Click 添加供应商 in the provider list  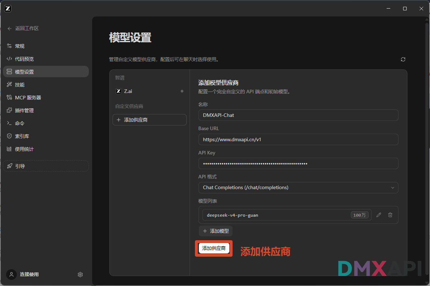pyautogui.click(x=149, y=120)
